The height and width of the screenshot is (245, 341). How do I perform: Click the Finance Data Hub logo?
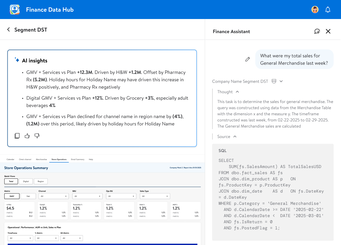pos(15,10)
